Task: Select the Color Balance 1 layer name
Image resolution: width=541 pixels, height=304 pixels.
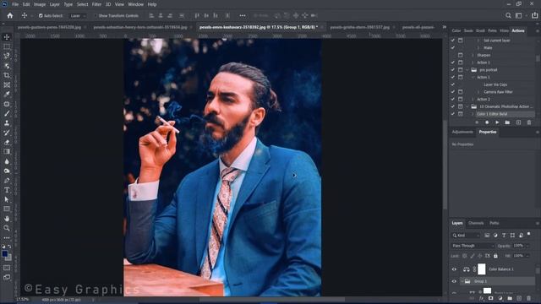Action: (501, 269)
